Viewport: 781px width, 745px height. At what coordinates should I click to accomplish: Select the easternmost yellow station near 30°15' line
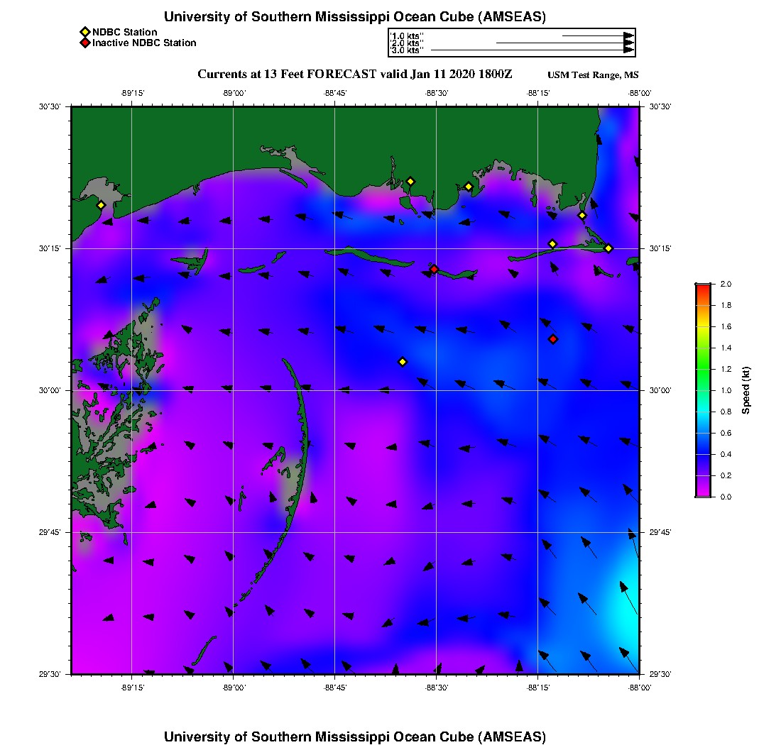click(608, 248)
